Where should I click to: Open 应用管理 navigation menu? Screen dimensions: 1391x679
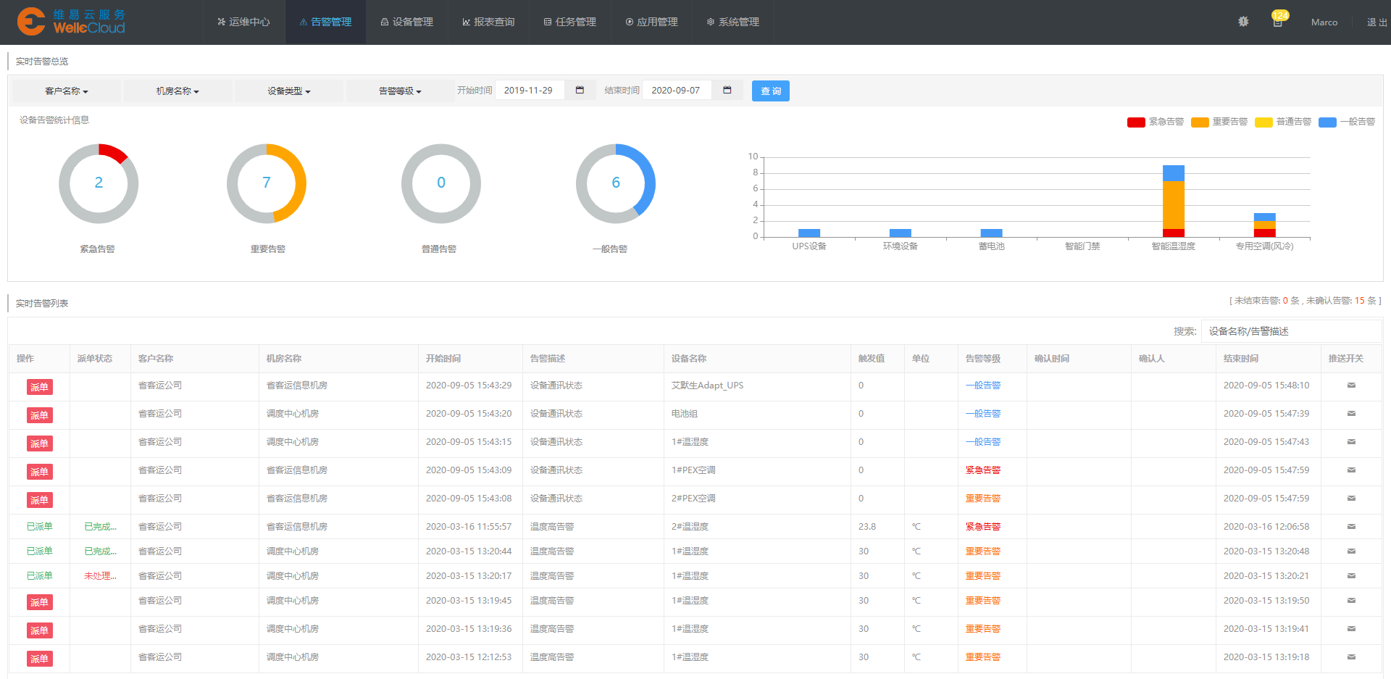click(x=651, y=22)
